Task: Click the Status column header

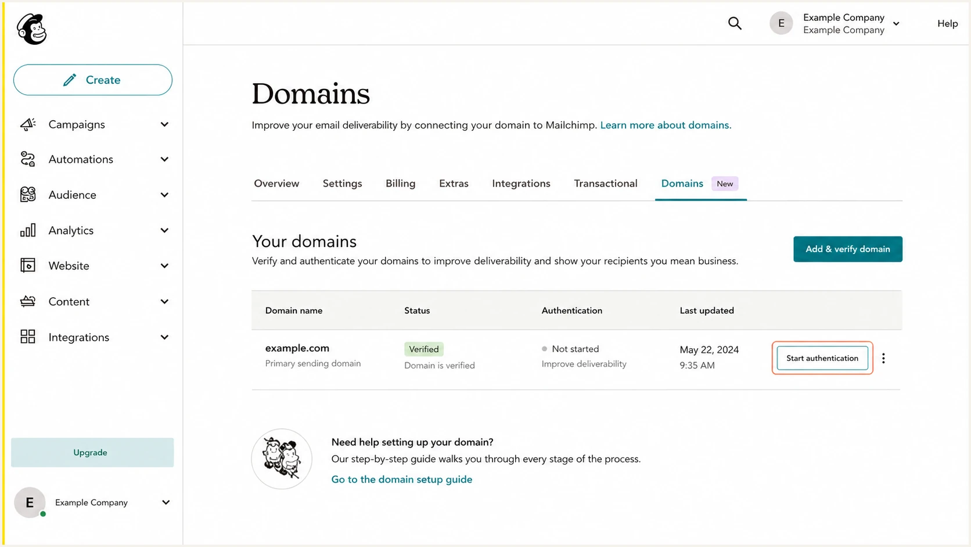Action: 417,310
